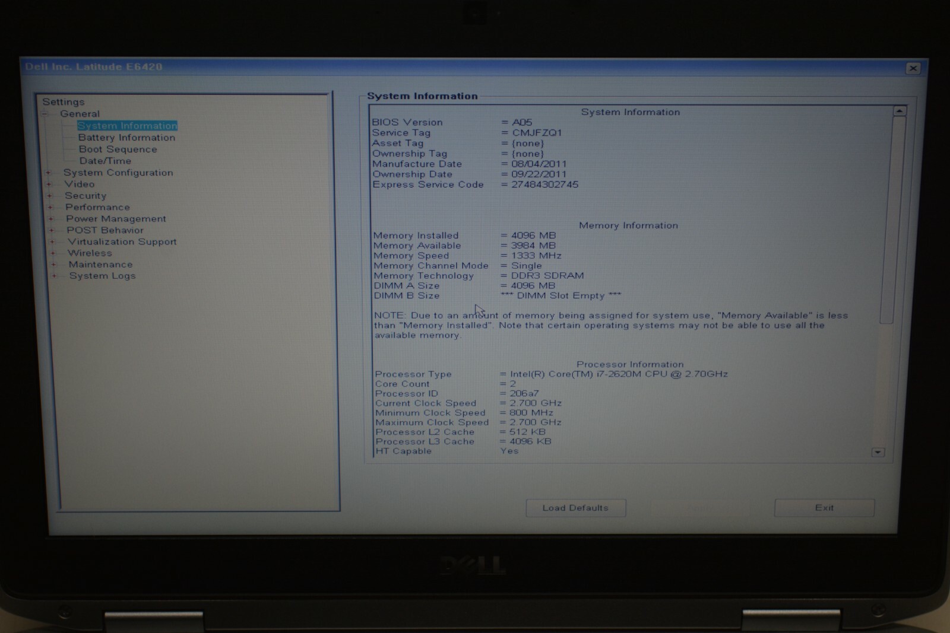The image size is (950, 633).
Task: Click the Settings tree root label
Action: 64,102
